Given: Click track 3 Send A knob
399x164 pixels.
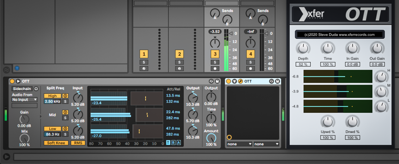Looking at the screenshot, I should [x=215, y=14].
